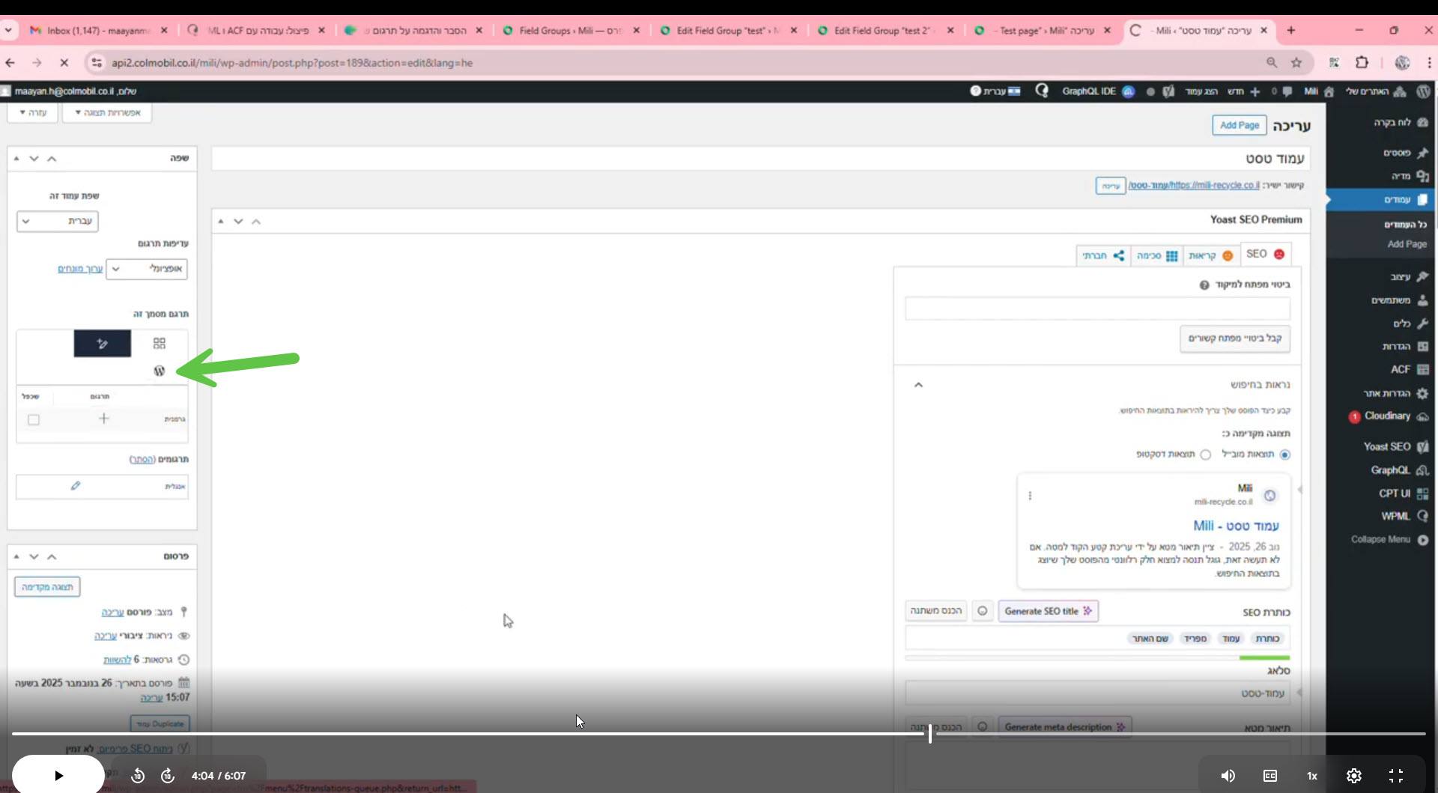1438x793 pixels.
Task: Play the video
Action: click(x=58, y=776)
